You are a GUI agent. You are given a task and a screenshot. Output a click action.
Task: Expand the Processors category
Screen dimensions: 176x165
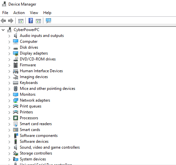point(9,118)
